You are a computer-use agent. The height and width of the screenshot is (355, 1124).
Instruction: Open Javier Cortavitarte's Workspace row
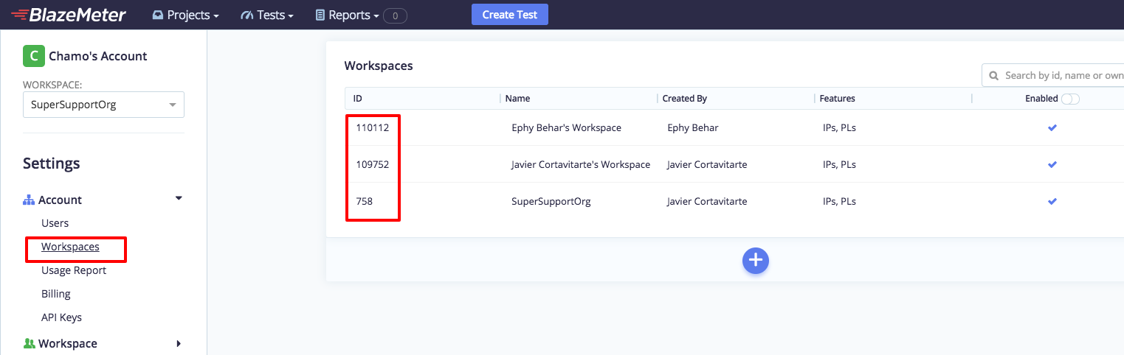coord(581,164)
